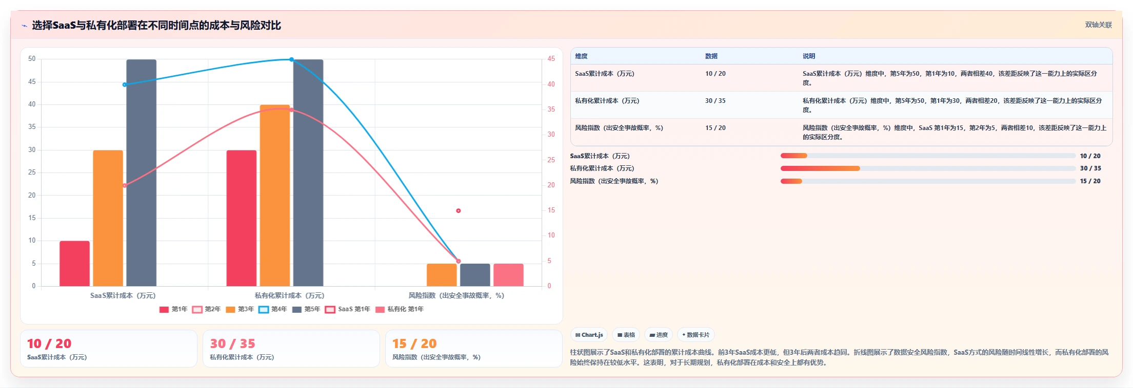Image resolution: width=1133 pixels, height=388 pixels.
Task: Click the 10 / 20 value beside the SaaS progress bar
Action: coord(1090,156)
